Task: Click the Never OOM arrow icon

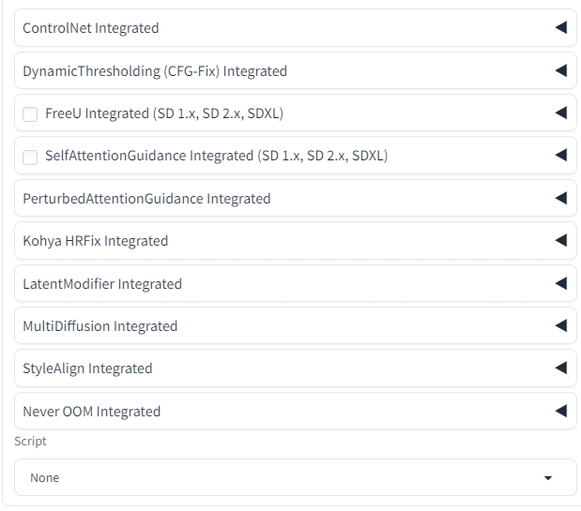Action: 561,411
